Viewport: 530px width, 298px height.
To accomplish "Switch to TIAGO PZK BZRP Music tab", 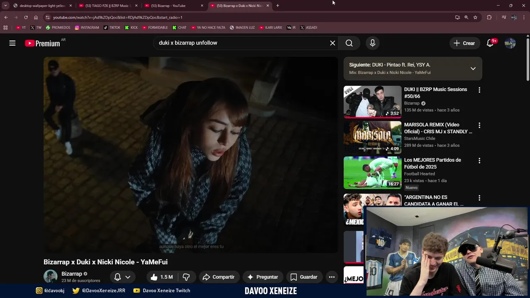I will pos(108,6).
